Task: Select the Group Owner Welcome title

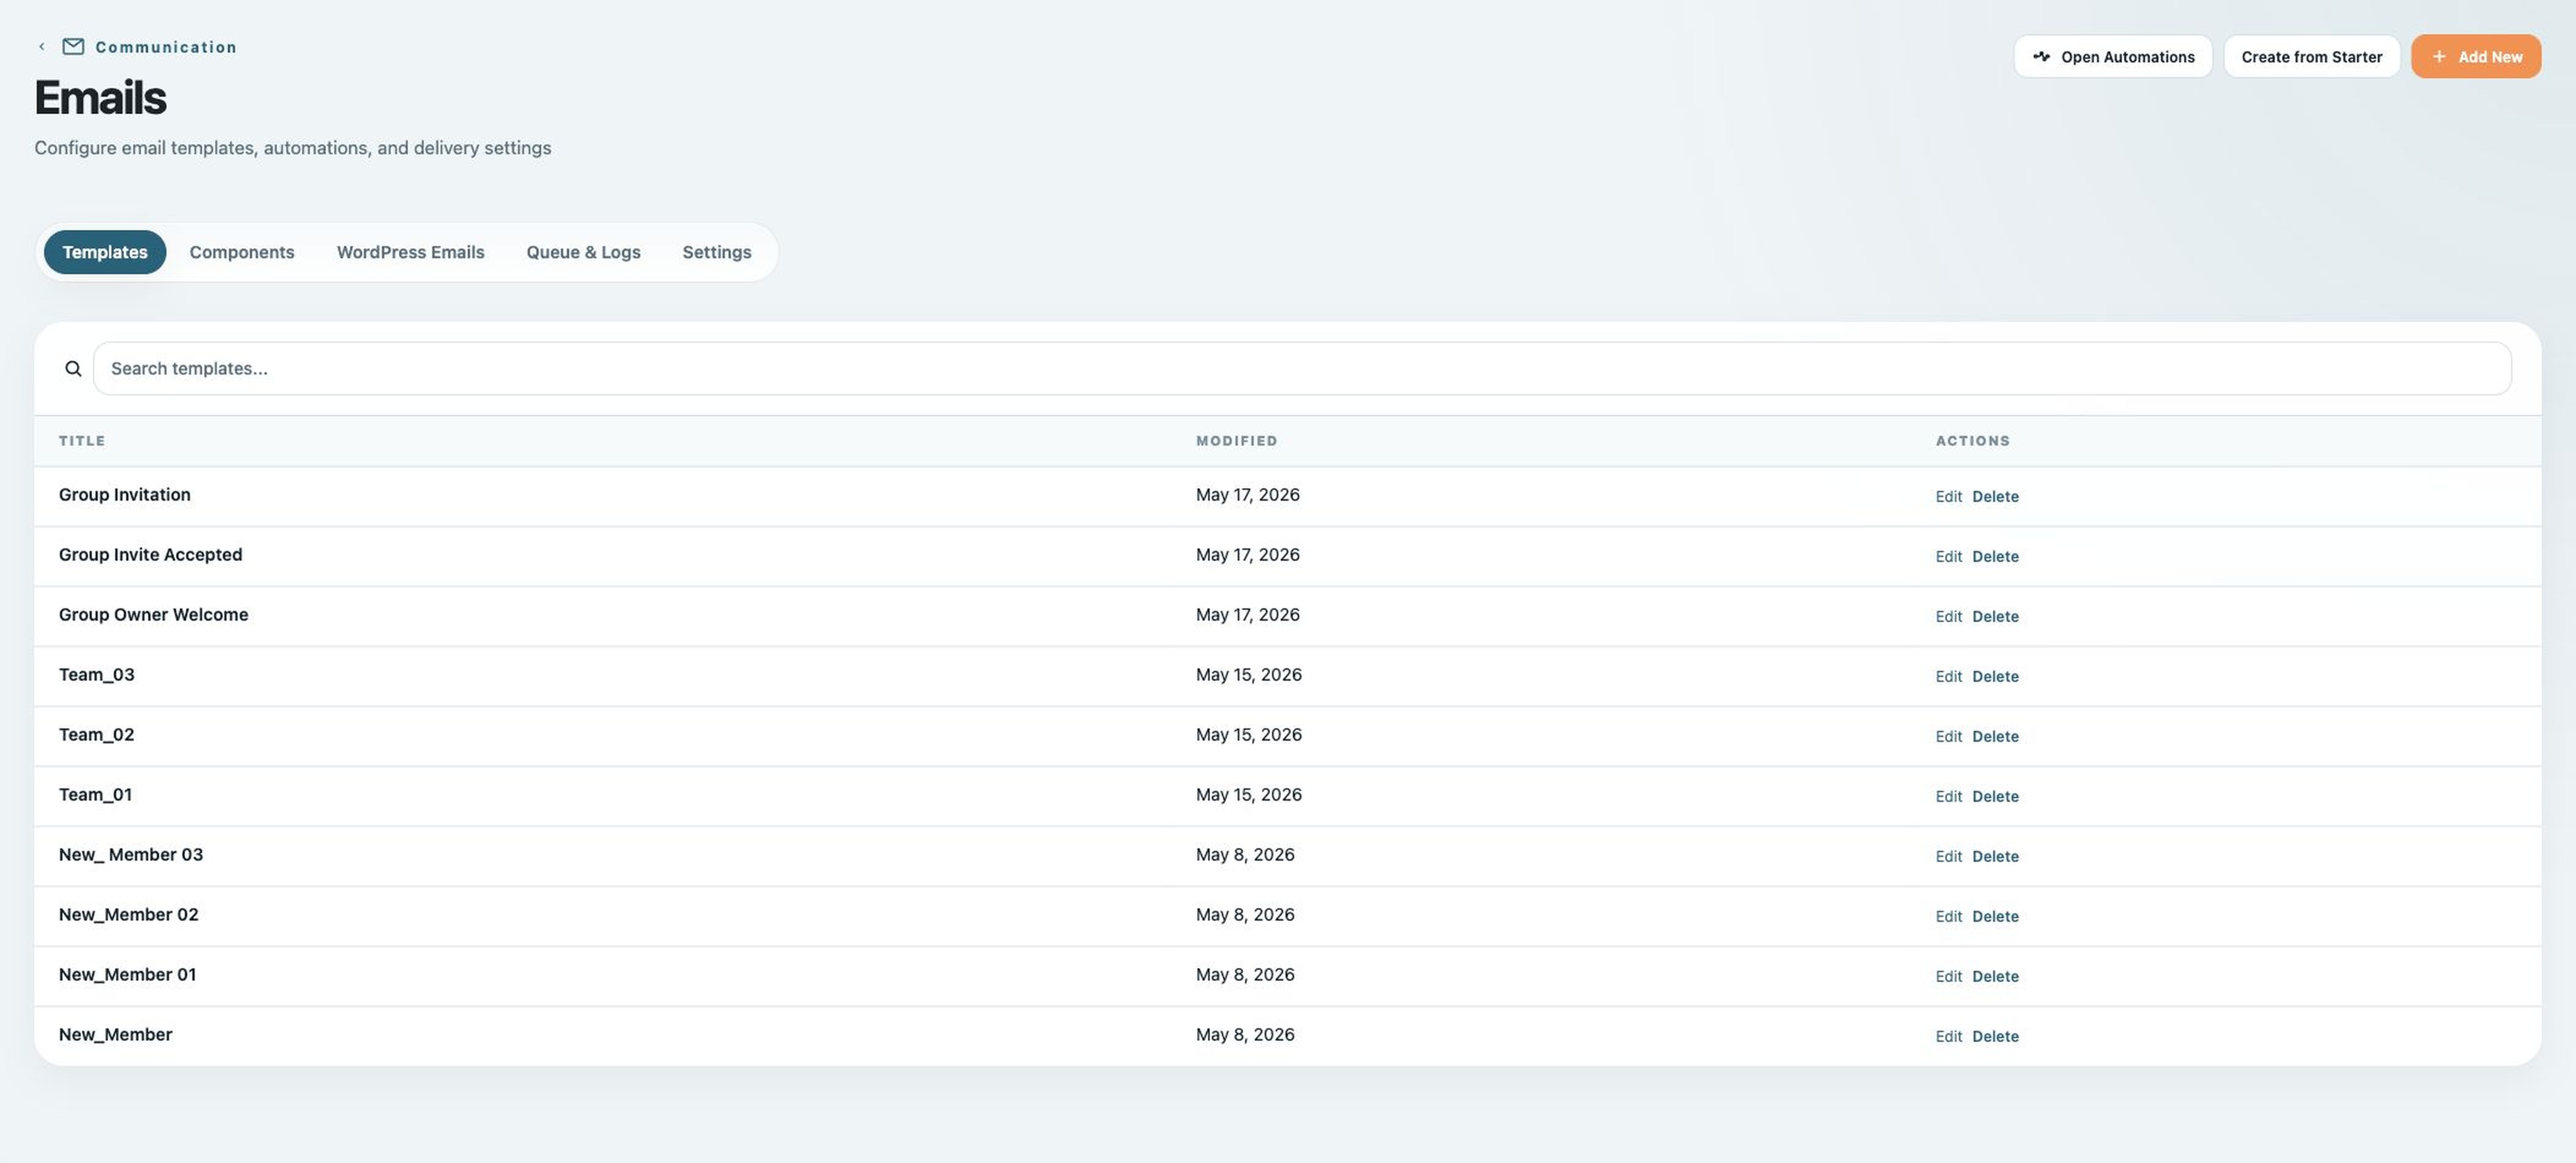Action: [153, 615]
